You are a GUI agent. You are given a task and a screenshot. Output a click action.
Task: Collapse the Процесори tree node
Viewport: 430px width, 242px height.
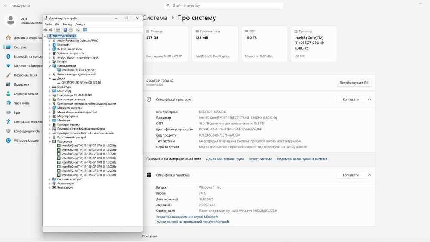tap(50, 142)
